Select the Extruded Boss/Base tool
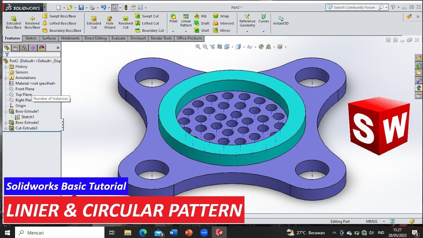 click(14, 22)
